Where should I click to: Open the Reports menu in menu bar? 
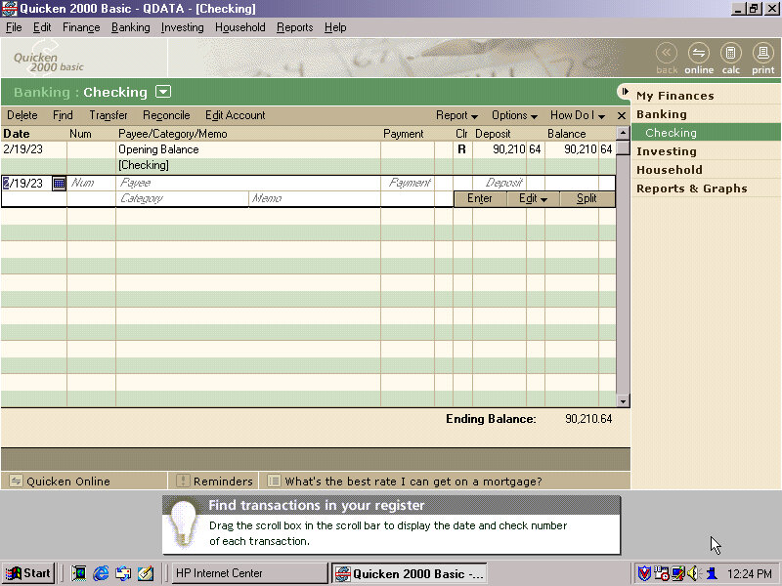coord(294,27)
